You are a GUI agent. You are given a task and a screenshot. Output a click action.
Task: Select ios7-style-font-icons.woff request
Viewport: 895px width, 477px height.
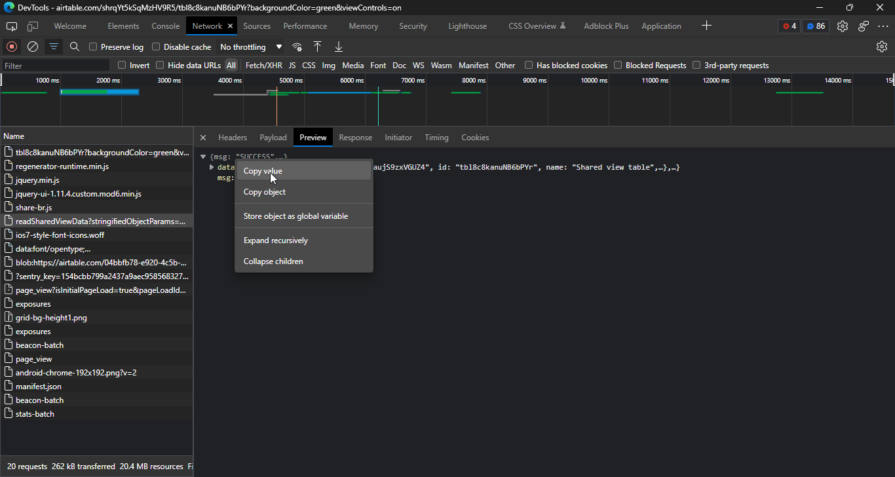click(x=96, y=235)
